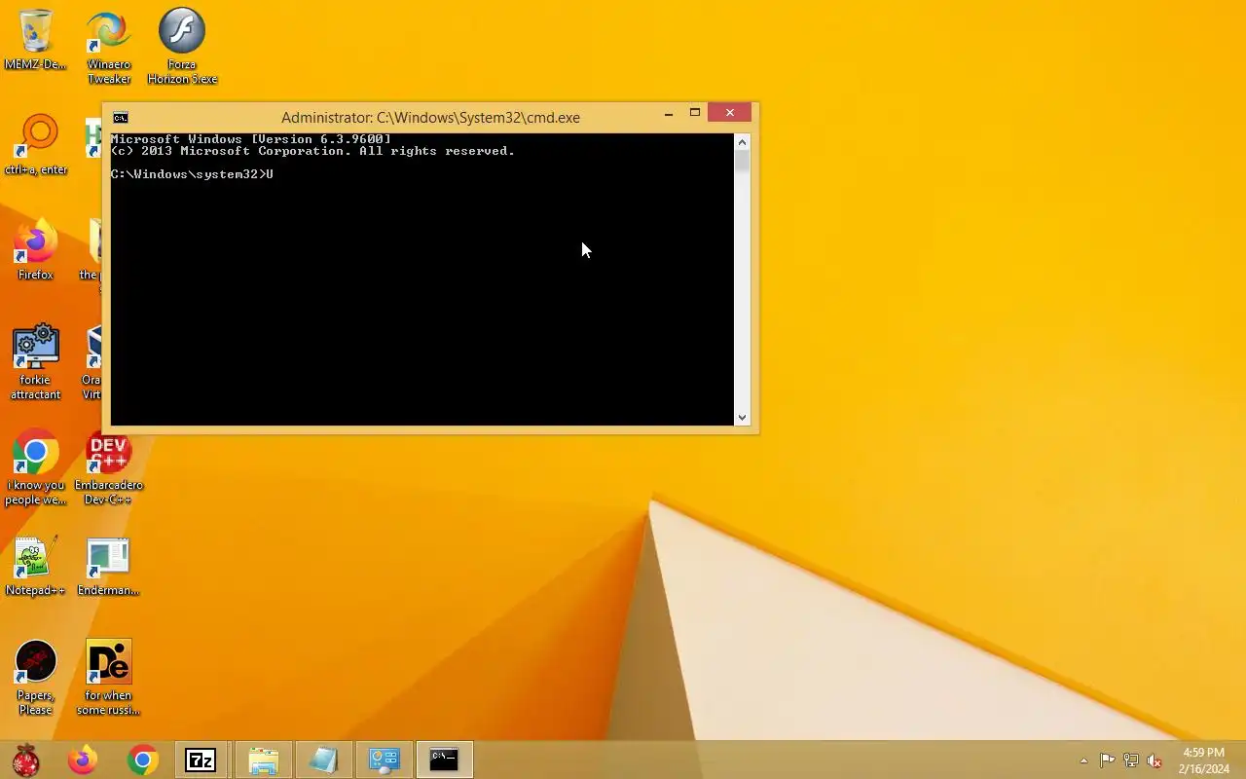Open the Papers, Please desktop icon
This screenshot has width=1246, height=779.
pos(36,678)
